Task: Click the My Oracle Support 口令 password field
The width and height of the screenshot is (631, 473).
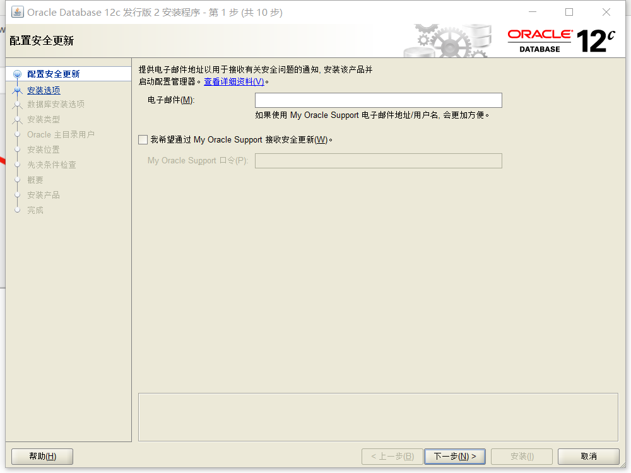Action: tap(378, 160)
